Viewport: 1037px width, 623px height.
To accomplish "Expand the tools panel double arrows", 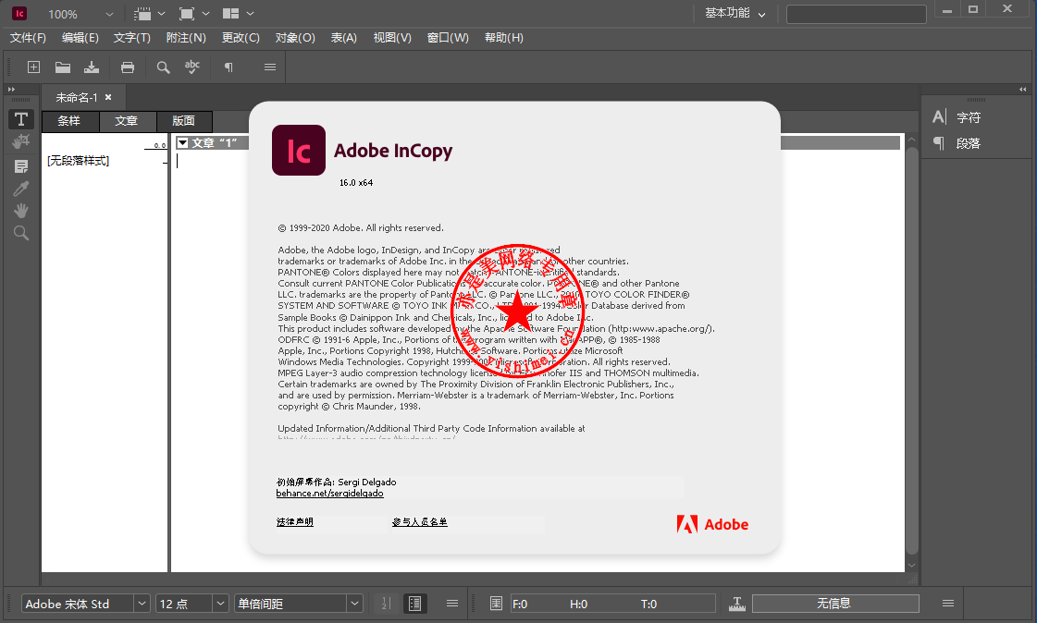I will [11, 89].
